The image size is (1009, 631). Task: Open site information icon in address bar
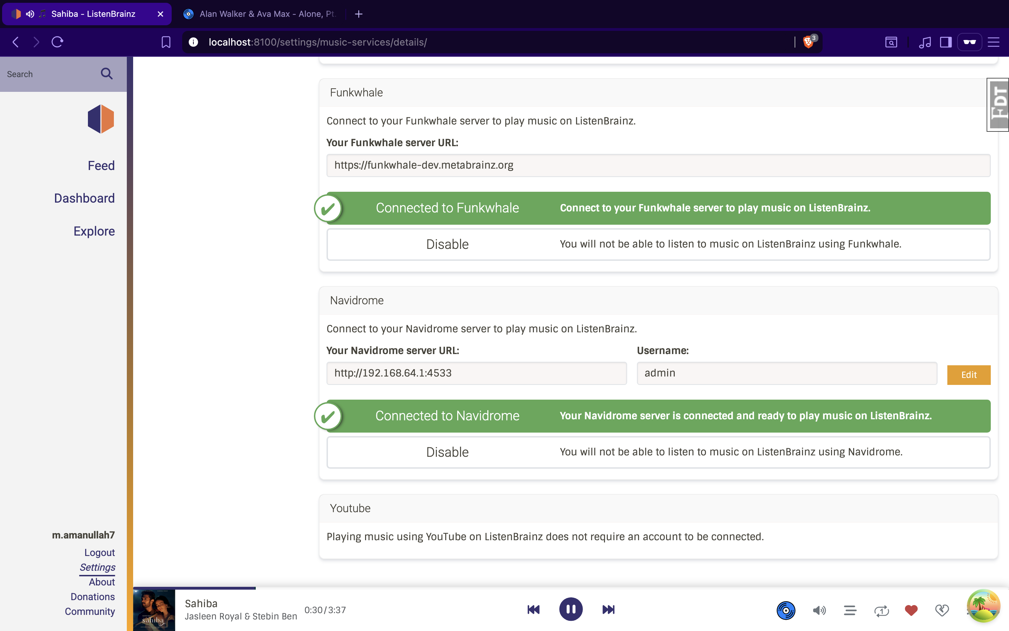[x=193, y=42]
